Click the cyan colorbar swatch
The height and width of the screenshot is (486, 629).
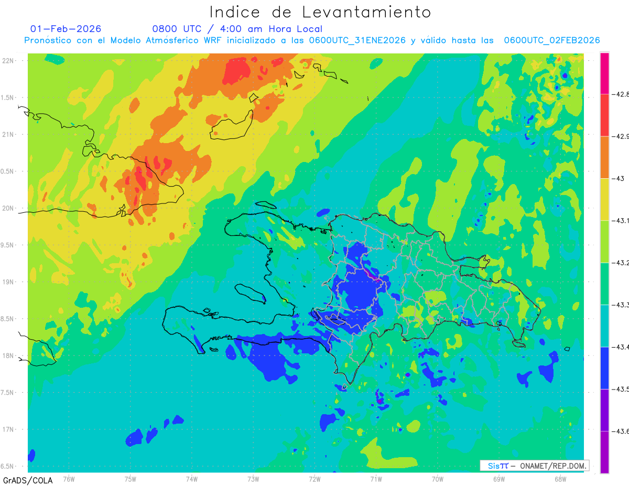coord(604,326)
